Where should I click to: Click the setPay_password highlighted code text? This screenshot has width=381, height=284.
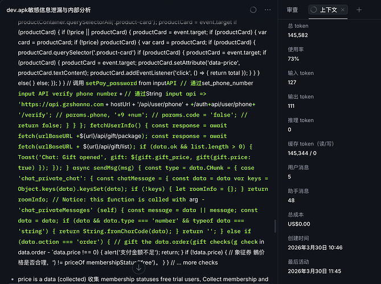[x=111, y=83]
